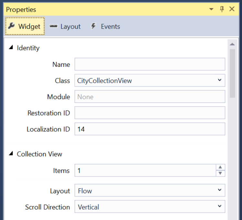
Task: Open the Properties window options dropdown arrow
Action: click(211, 9)
